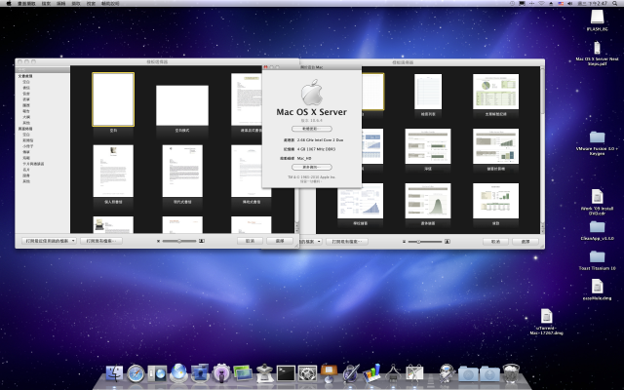Select bell curve chart template in Numbers
This screenshot has height=390, width=624.
point(428,201)
